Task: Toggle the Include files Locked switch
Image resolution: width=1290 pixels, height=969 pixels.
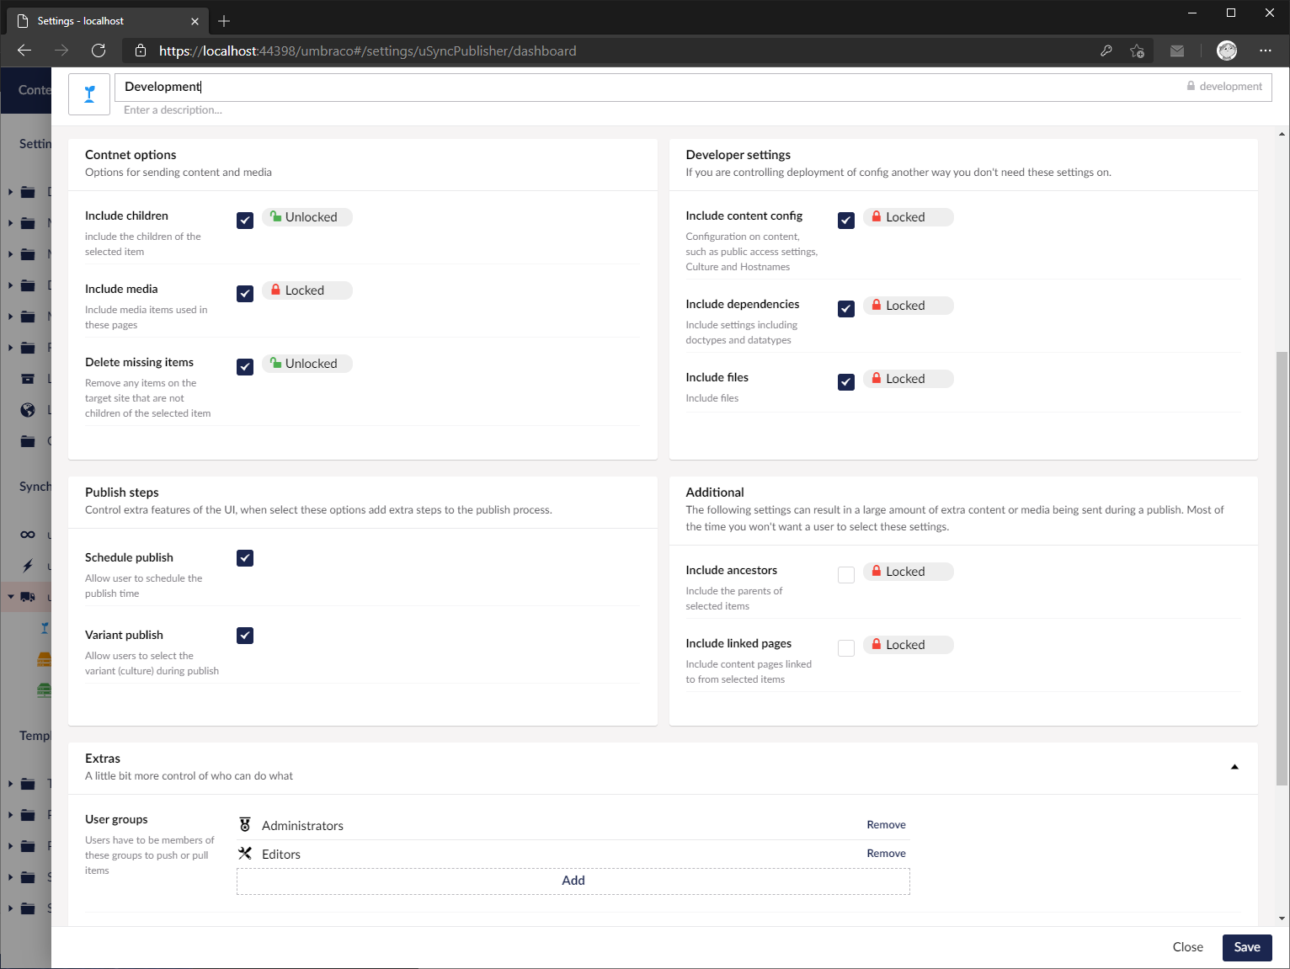Action: click(908, 379)
